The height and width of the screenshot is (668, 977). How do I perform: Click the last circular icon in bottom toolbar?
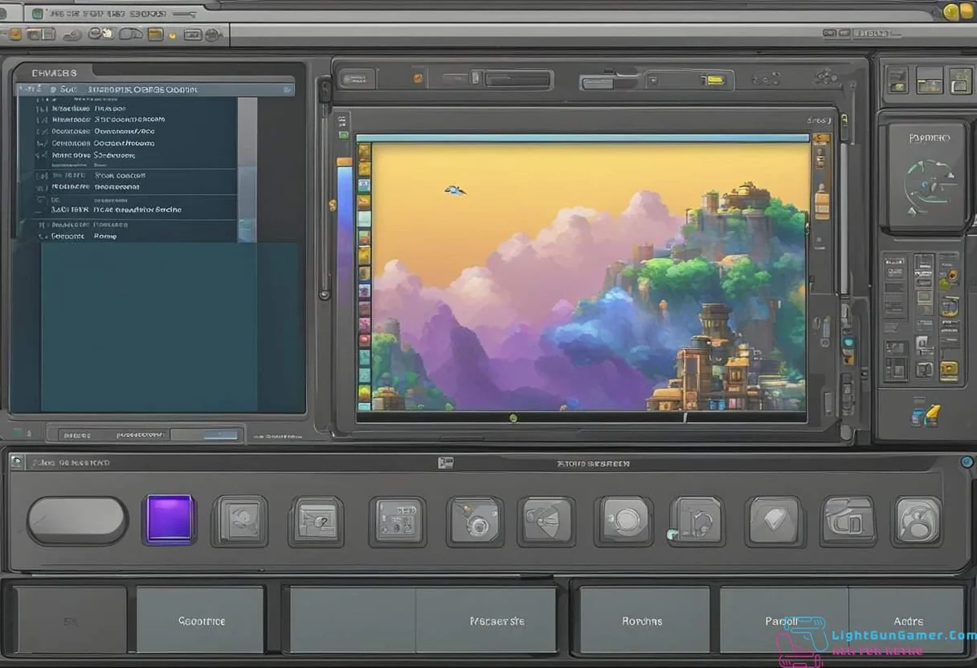(x=918, y=521)
